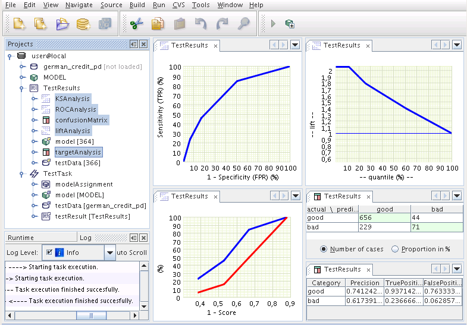The width and height of the screenshot is (467, 325).
Task: Click the Redo arrow icon
Action: point(222,24)
